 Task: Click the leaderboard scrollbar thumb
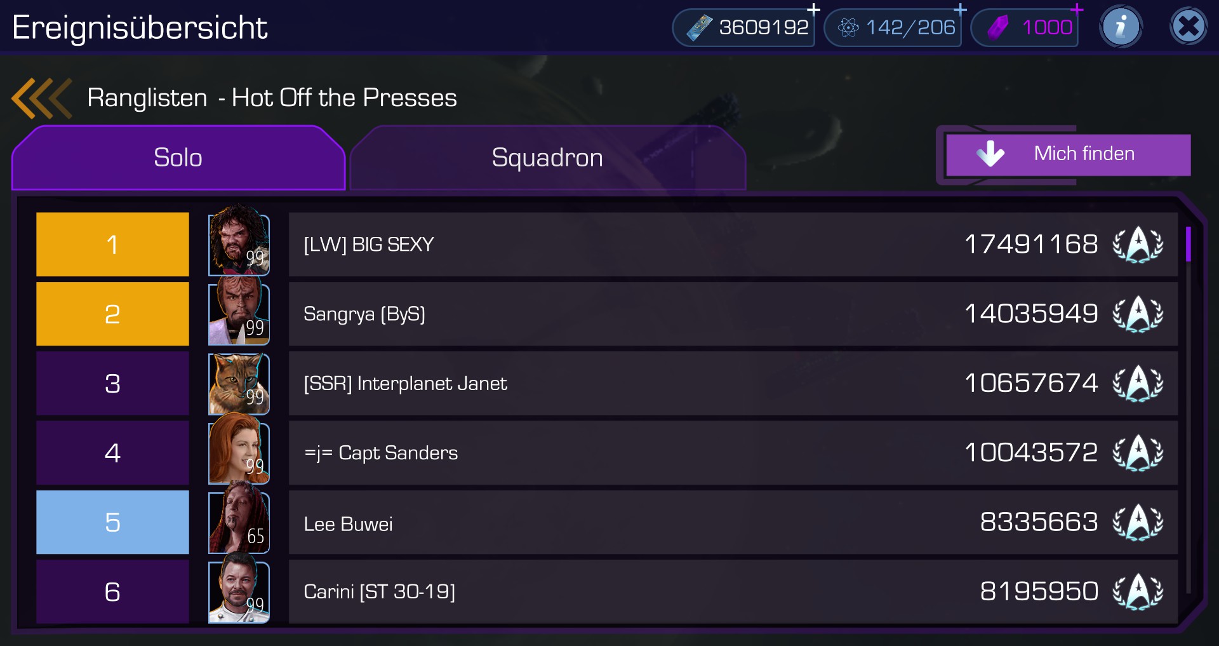coord(1188,244)
